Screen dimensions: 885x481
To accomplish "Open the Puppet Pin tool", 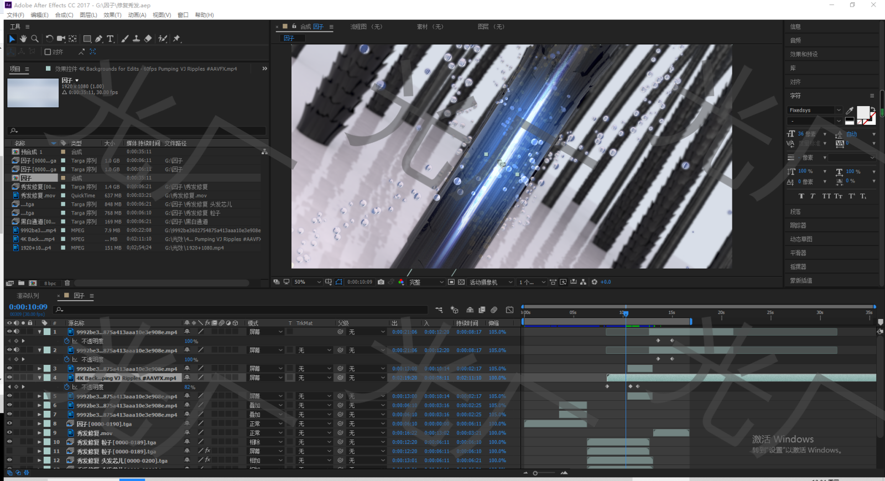I will 176,39.
